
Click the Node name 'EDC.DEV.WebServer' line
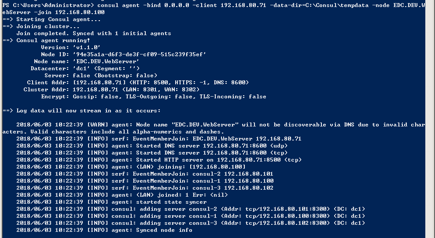[86, 61]
